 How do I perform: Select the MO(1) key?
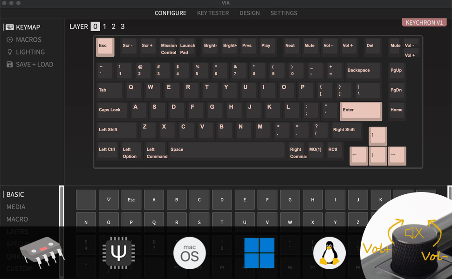click(316, 150)
